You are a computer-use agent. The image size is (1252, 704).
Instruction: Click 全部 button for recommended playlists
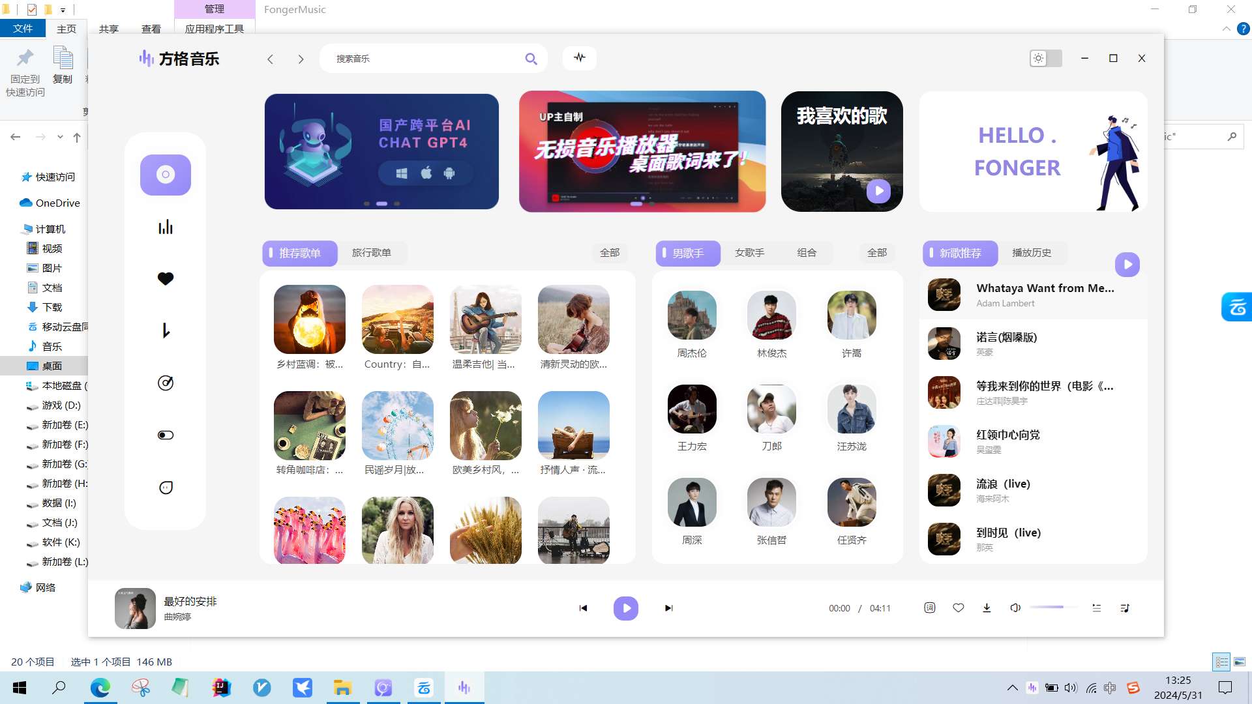point(610,253)
